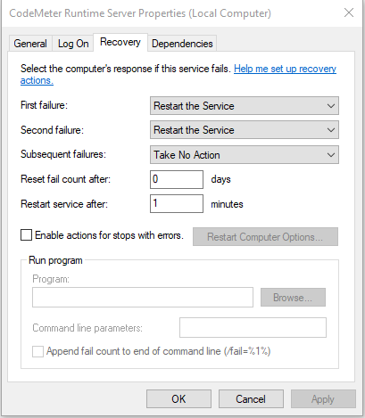Tick Append fail count checkbox
Viewport: 365px width, 418px height.
click(37, 351)
